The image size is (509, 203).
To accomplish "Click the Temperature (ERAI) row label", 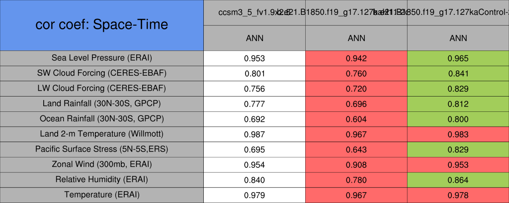I will click(x=101, y=195).
